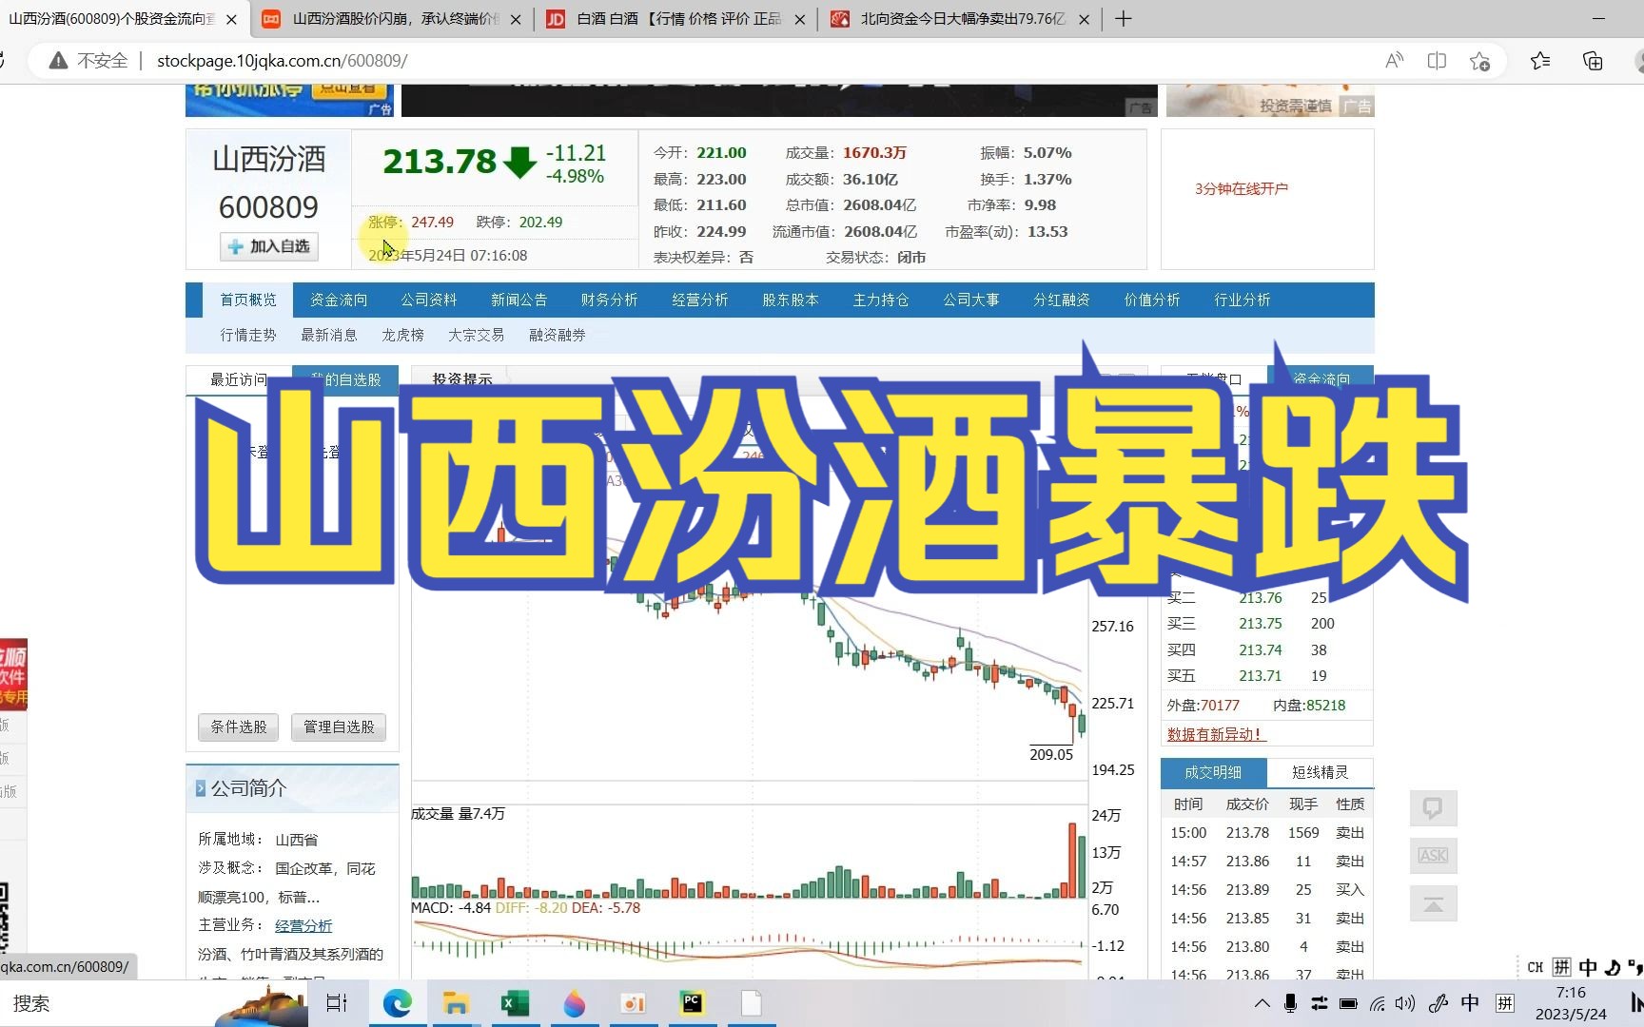Click 融资融券 sub-navigation link

(558, 335)
